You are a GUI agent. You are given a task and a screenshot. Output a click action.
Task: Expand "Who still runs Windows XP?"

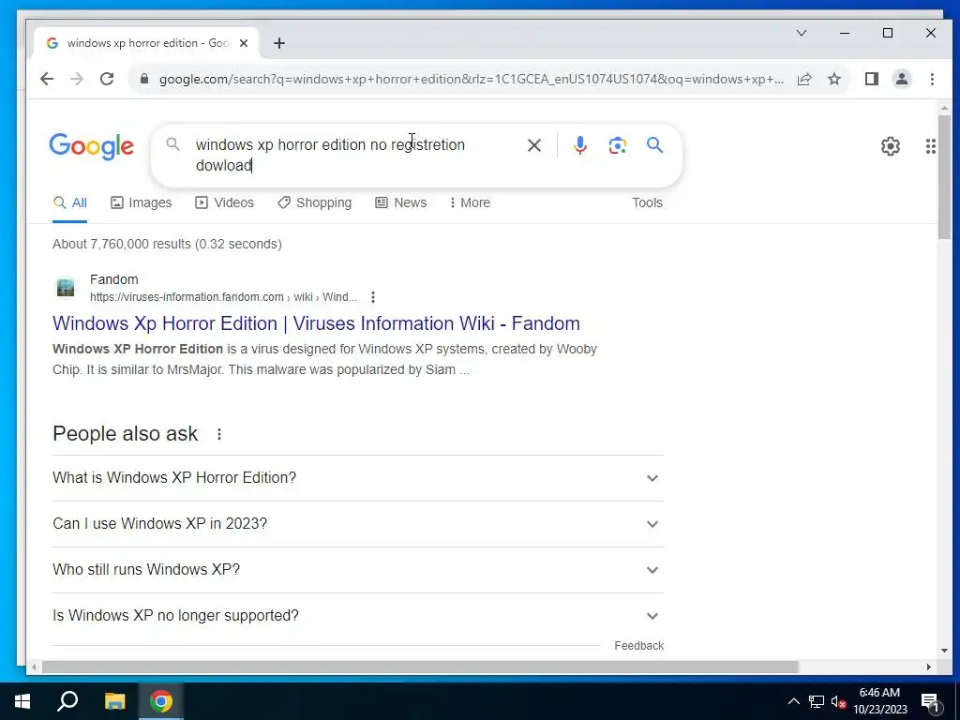point(357,569)
